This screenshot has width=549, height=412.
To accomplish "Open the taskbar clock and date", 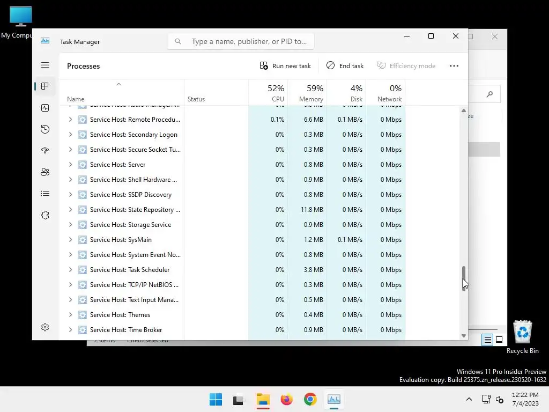I will 525,399.
